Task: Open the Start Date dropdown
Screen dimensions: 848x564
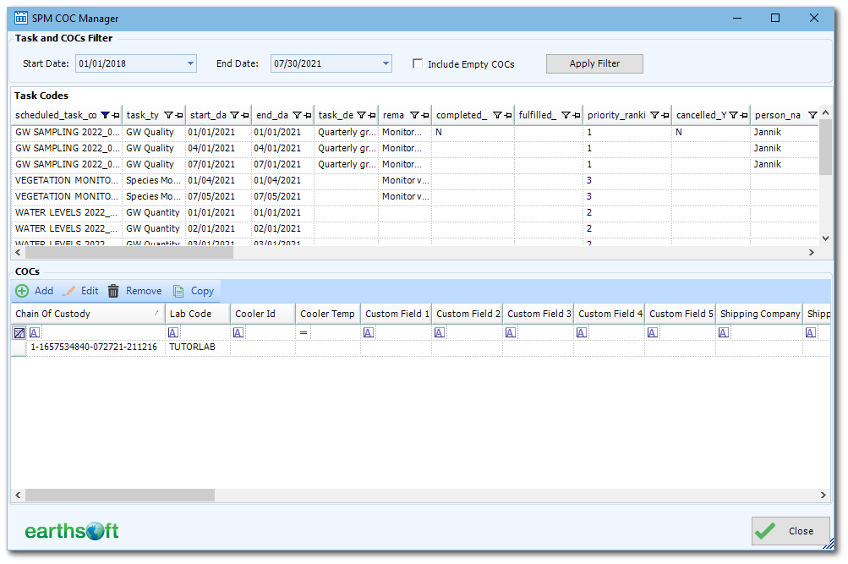Action: [x=190, y=63]
